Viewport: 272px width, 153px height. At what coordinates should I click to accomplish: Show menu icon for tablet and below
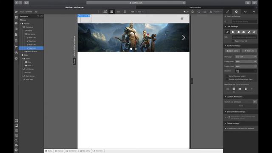tap(234, 89)
